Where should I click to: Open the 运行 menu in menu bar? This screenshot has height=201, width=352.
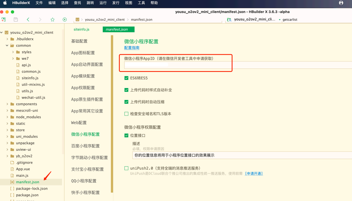103,3
